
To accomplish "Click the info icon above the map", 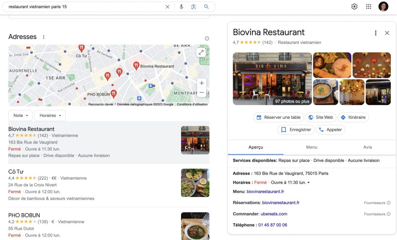I will coord(207,38).
